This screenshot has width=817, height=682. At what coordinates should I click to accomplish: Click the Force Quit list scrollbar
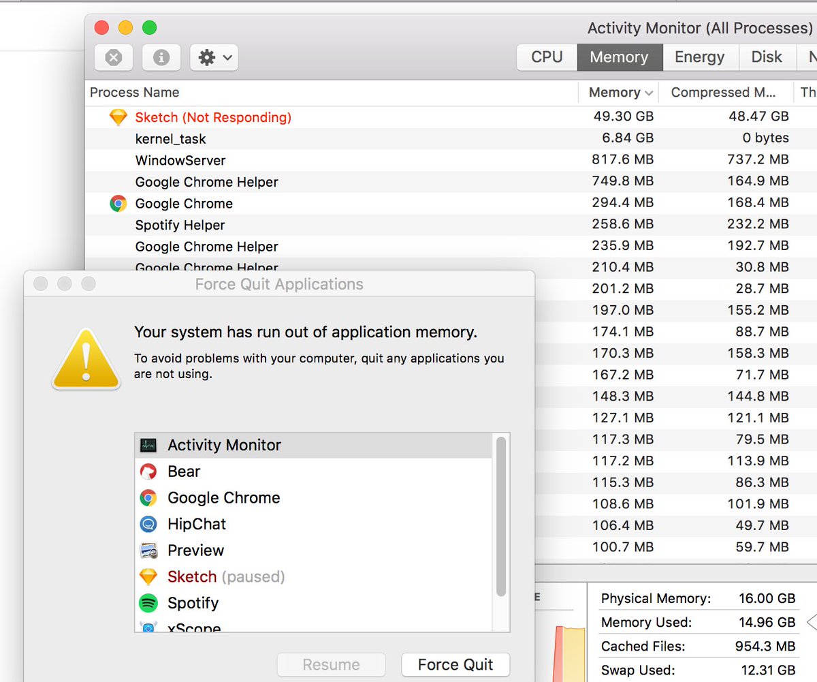[x=501, y=516]
